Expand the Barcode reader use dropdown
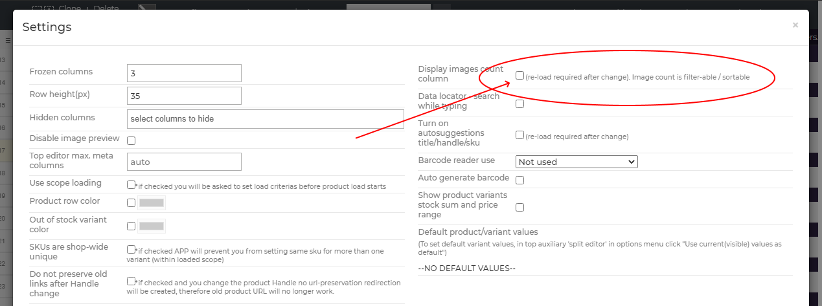Viewport: 822px width, 306px height. coord(577,162)
